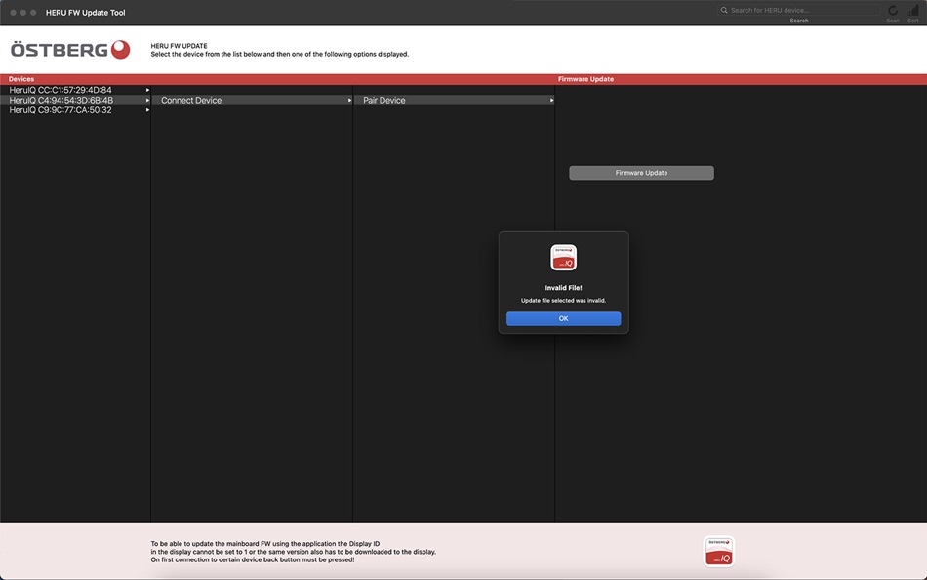Select device HeruIQ CC:C1:57:29:4D:84

pyautogui.click(x=75, y=90)
